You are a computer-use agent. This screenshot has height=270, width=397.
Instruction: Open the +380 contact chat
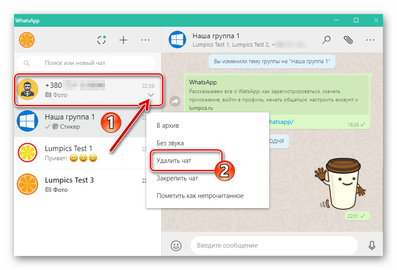(x=88, y=90)
